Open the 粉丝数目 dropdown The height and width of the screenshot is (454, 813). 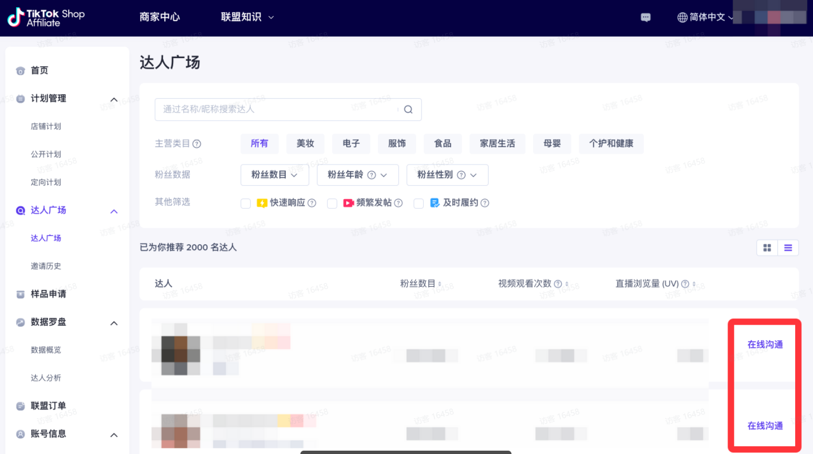click(x=275, y=175)
